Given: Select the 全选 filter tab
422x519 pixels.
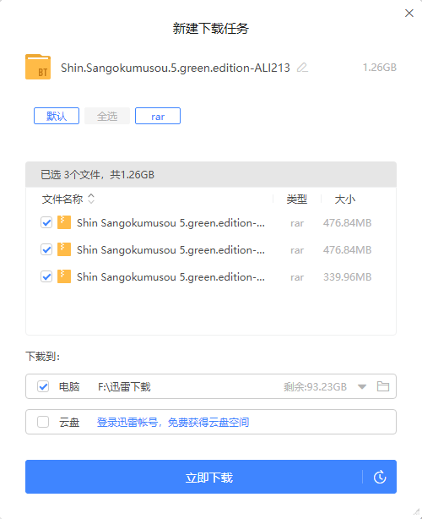Looking at the screenshot, I should 107,116.
